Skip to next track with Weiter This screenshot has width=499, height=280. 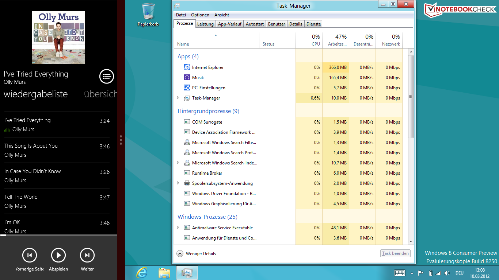coord(87,255)
